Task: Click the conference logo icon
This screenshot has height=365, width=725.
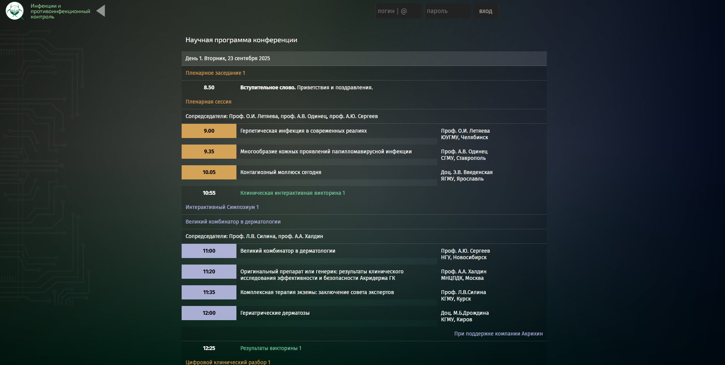Action: coord(15,11)
